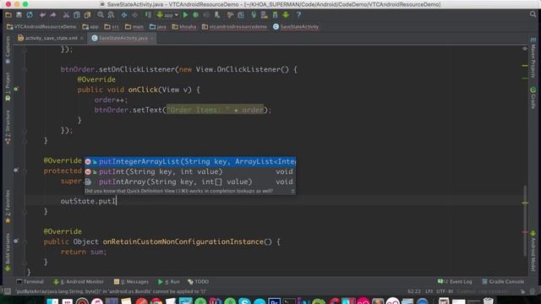Open the Messages tool window
This screenshot has height=304, width=541.
click(131, 282)
